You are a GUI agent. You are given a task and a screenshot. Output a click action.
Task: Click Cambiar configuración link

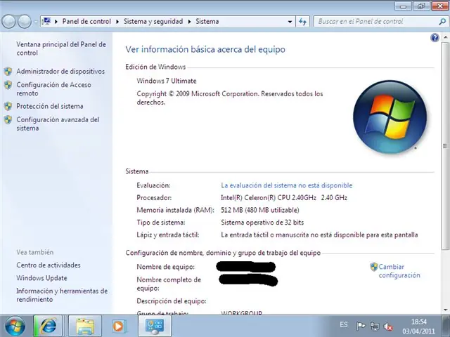399,271
